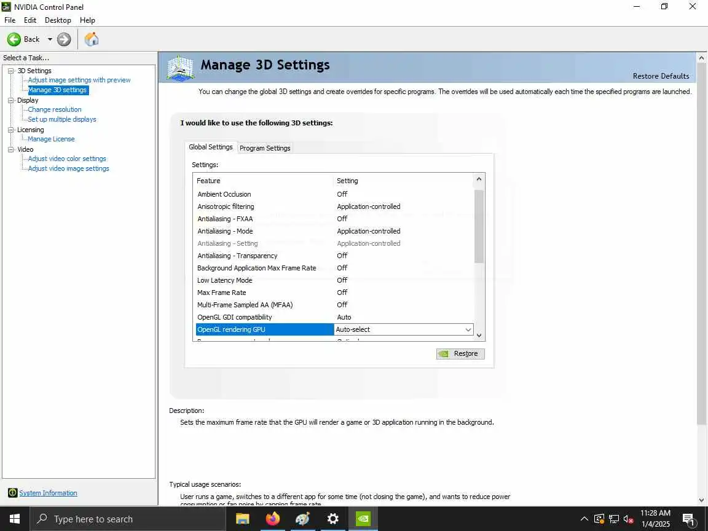Select Multi-Frame Sampled AA (MFAA) row
The image size is (708, 531).
pos(334,305)
